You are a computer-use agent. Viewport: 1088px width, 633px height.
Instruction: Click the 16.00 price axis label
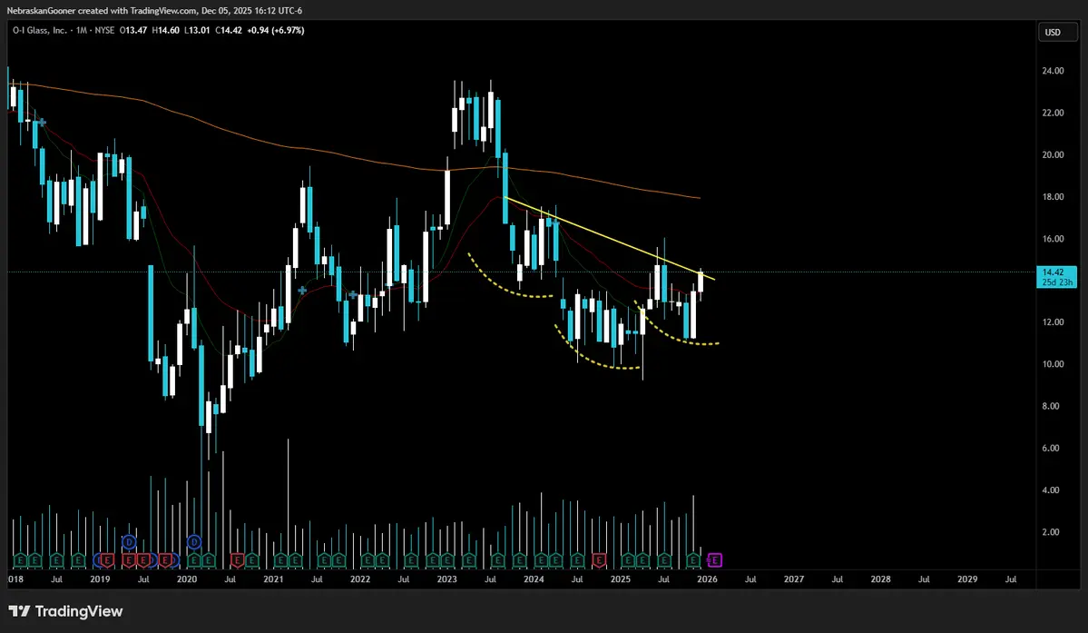point(1053,239)
